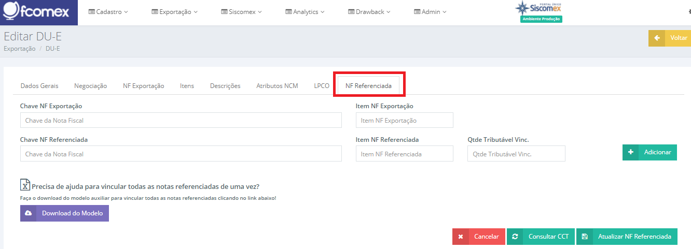691x249 pixels.
Task: Click the Cancelar button
Action: [x=479, y=237]
